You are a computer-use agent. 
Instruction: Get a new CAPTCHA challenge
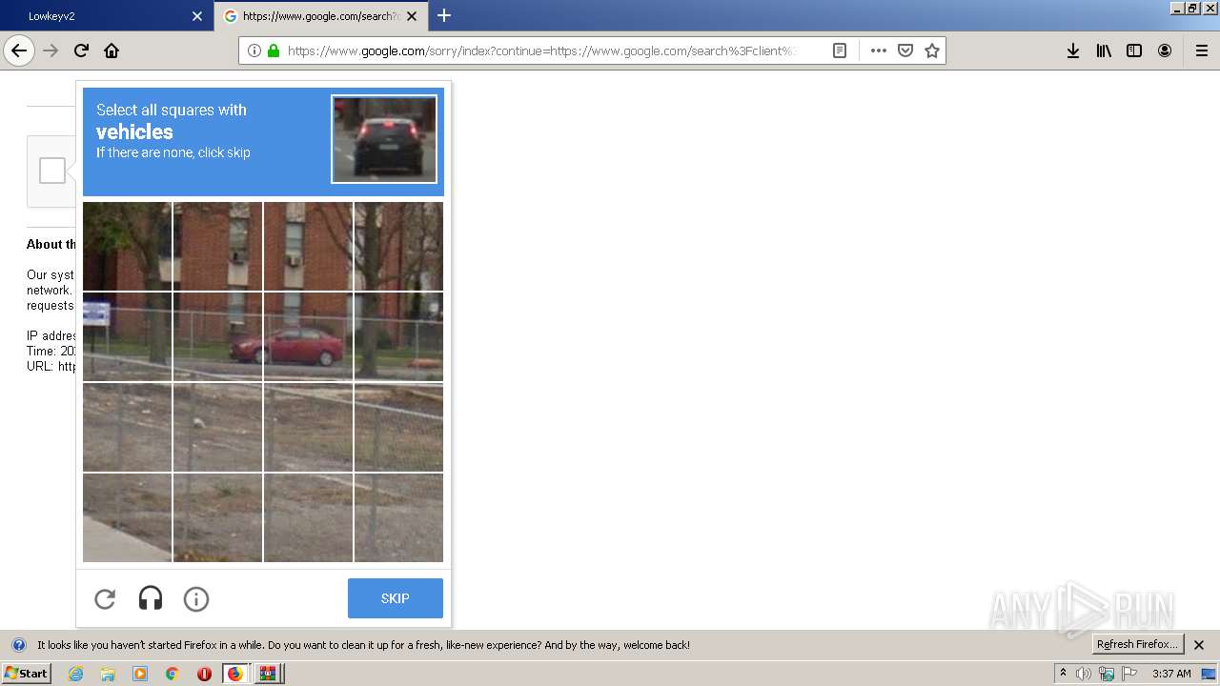tap(105, 598)
